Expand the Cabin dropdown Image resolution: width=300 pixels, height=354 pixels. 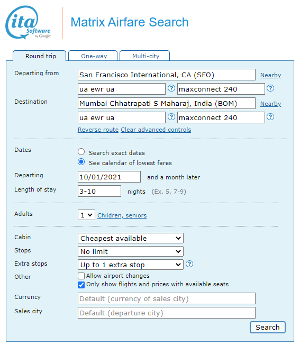(x=131, y=238)
